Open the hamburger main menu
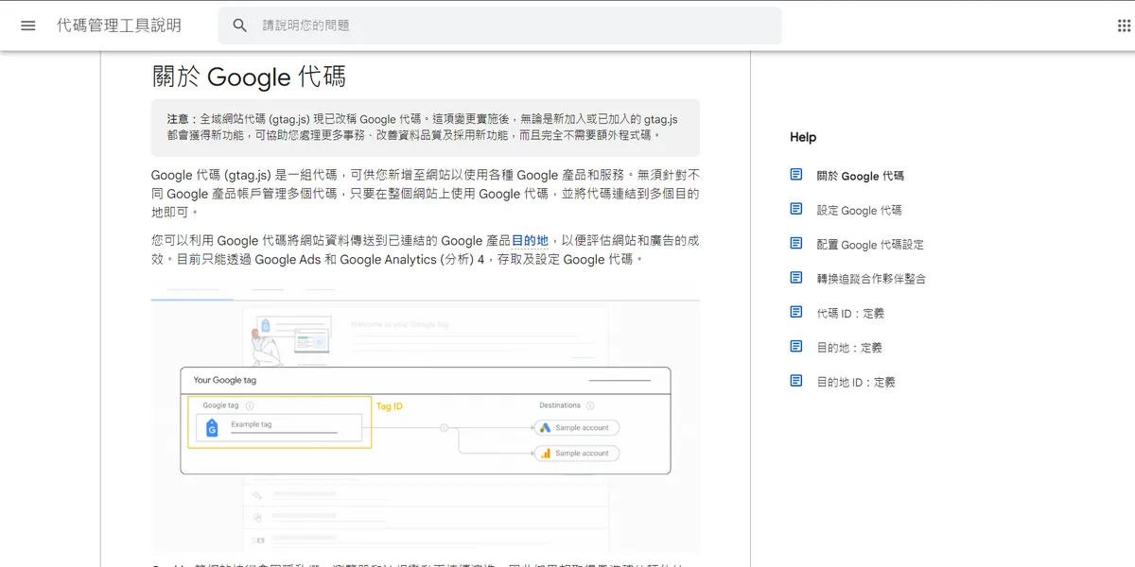 28,26
